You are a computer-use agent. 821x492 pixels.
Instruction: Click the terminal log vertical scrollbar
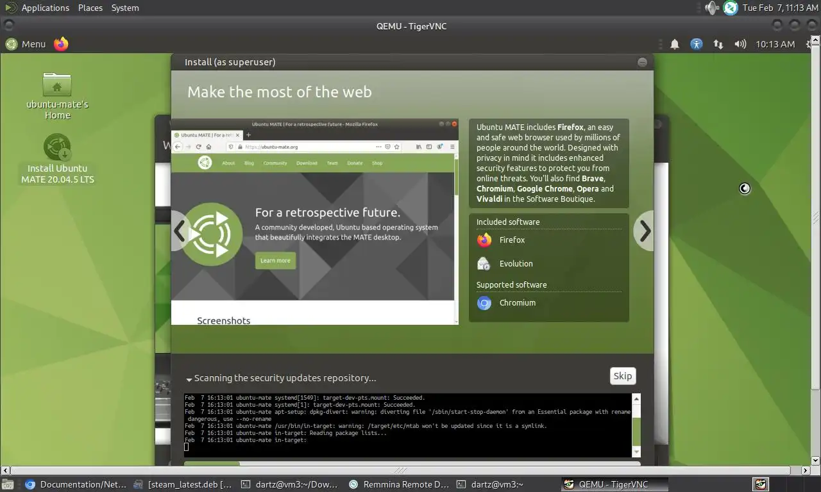tap(636, 425)
